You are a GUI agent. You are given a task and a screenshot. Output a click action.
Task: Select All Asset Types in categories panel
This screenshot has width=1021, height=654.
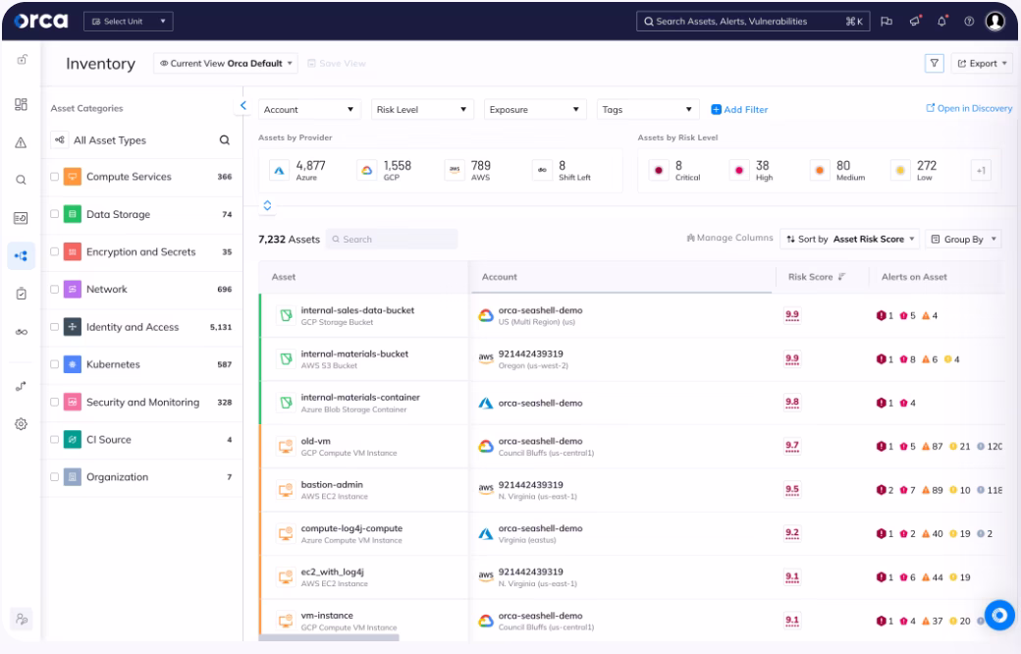[109, 140]
